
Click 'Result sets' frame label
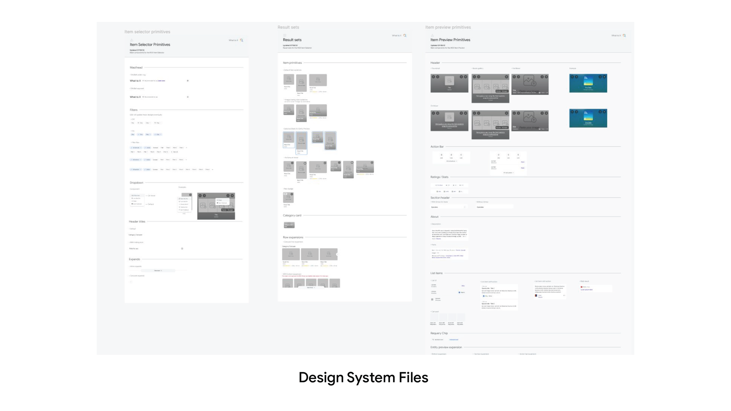pos(288,27)
